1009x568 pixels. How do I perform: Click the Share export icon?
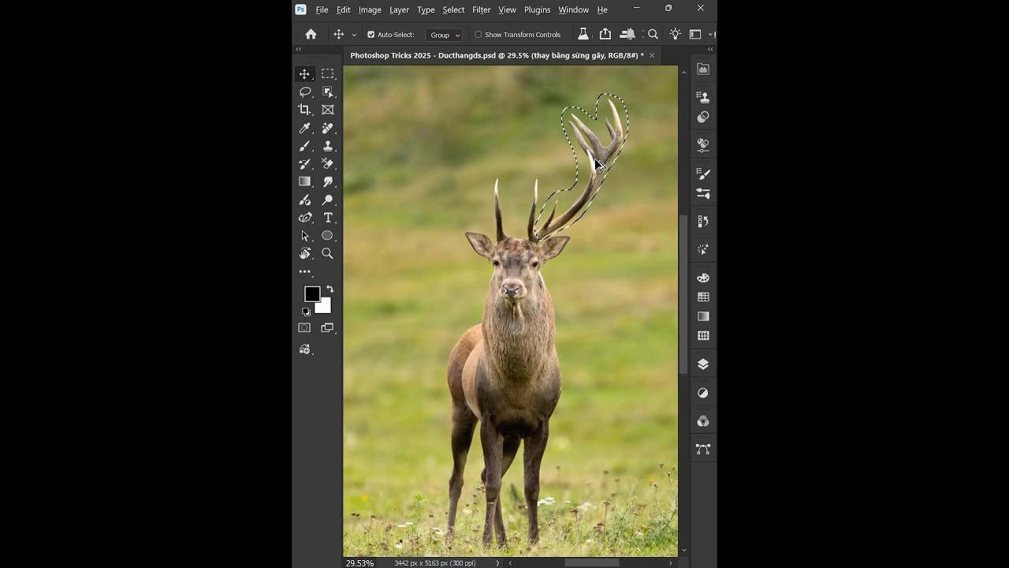605,34
